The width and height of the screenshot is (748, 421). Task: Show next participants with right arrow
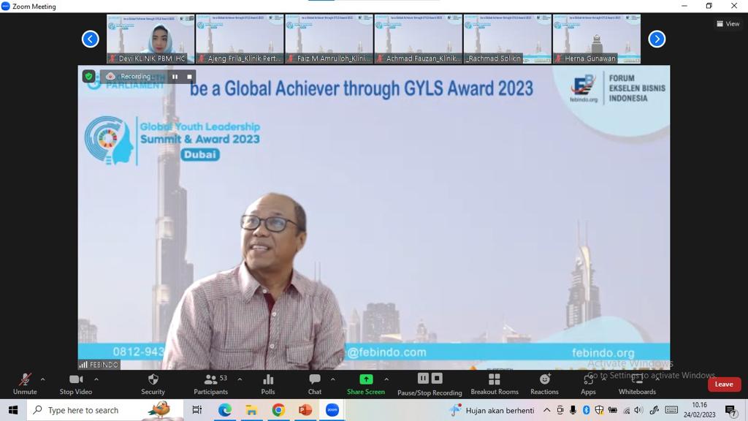(657, 39)
